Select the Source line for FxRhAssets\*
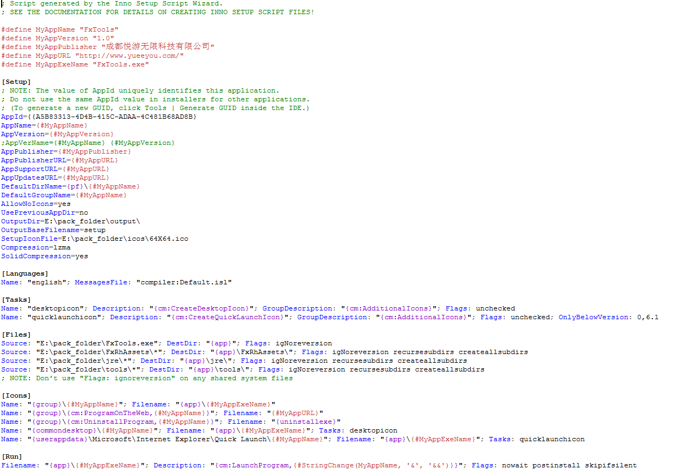The image size is (673, 475). [x=265, y=352]
